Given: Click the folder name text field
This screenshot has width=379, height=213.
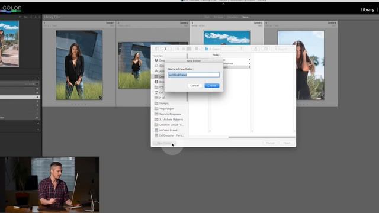Looking at the screenshot, I should pyautogui.click(x=194, y=75).
